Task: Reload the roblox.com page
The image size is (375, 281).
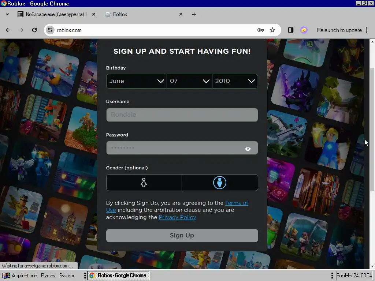Action: coord(34,30)
